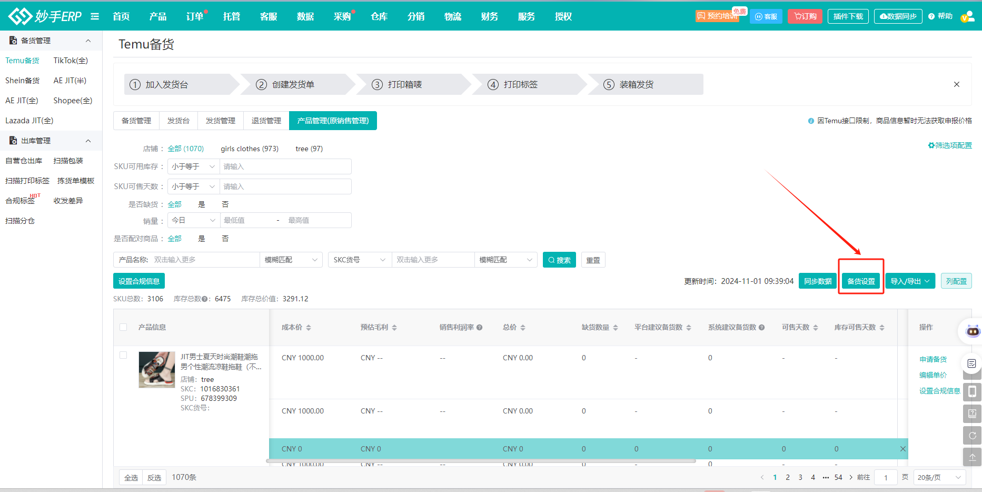Sort by 成本价 column sort icon
Image resolution: width=982 pixels, height=492 pixels.
309,328
